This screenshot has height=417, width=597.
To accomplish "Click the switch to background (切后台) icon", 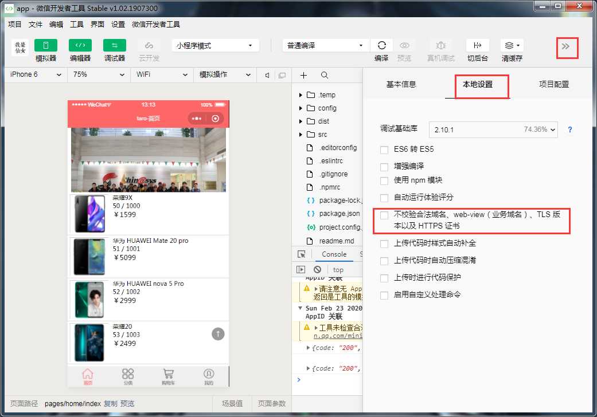I will (x=478, y=45).
